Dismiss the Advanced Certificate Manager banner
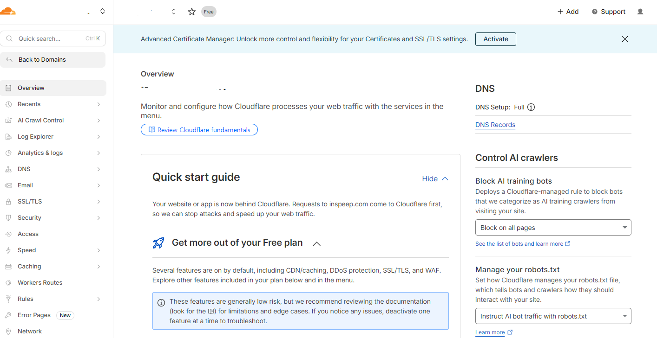Image resolution: width=657 pixels, height=338 pixels. (625, 39)
